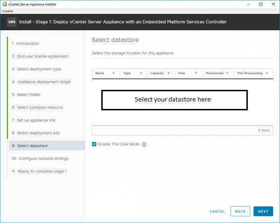Screen dimensions: 280x223
Task: Click the Name column filter icon
Action: coord(113,74)
